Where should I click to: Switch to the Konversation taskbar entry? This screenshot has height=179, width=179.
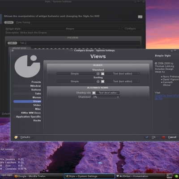[x=140, y=176]
